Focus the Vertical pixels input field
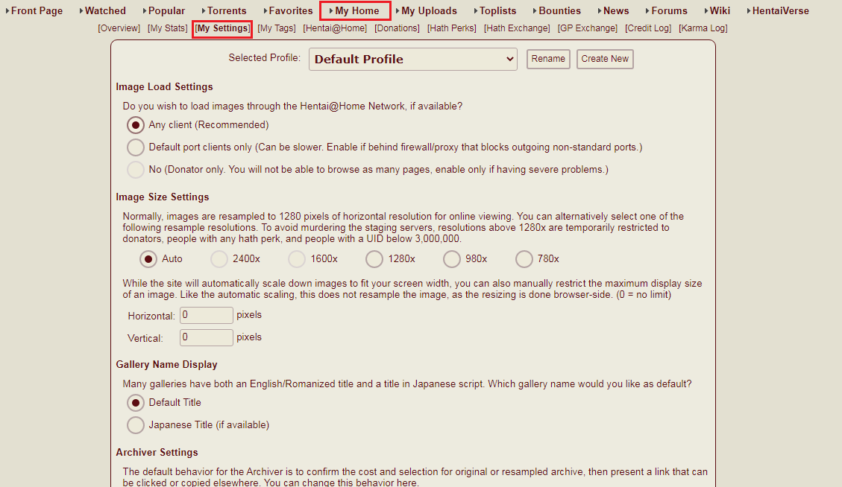The width and height of the screenshot is (842, 487). (x=206, y=337)
